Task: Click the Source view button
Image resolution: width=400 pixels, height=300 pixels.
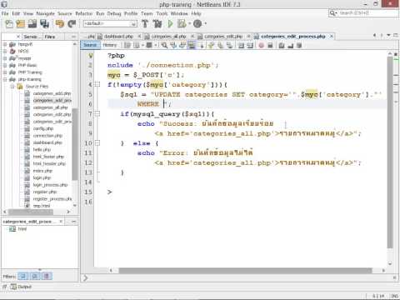Action: (x=90, y=45)
